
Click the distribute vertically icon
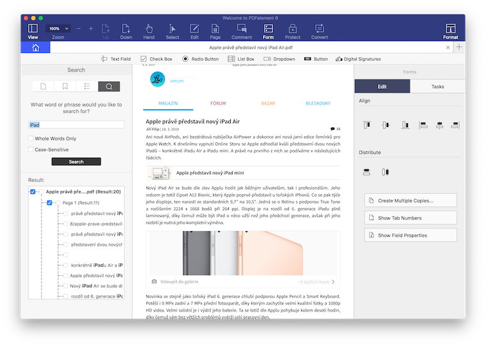[x=366, y=172]
